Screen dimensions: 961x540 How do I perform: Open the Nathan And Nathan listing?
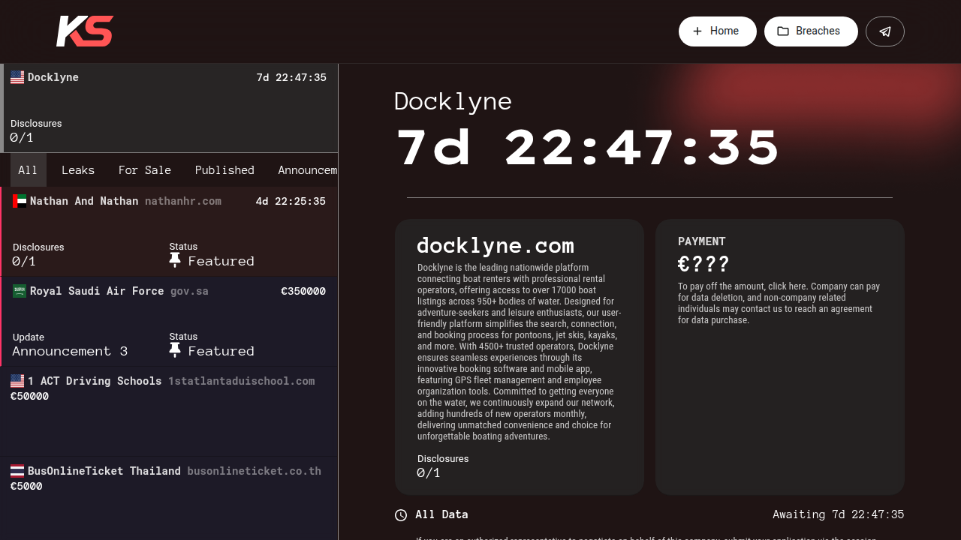[170, 232]
